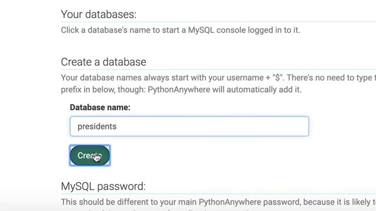Click the line beginning "prefix in below, though"
The image size is (376, 211).
click(x=181, y=90)
